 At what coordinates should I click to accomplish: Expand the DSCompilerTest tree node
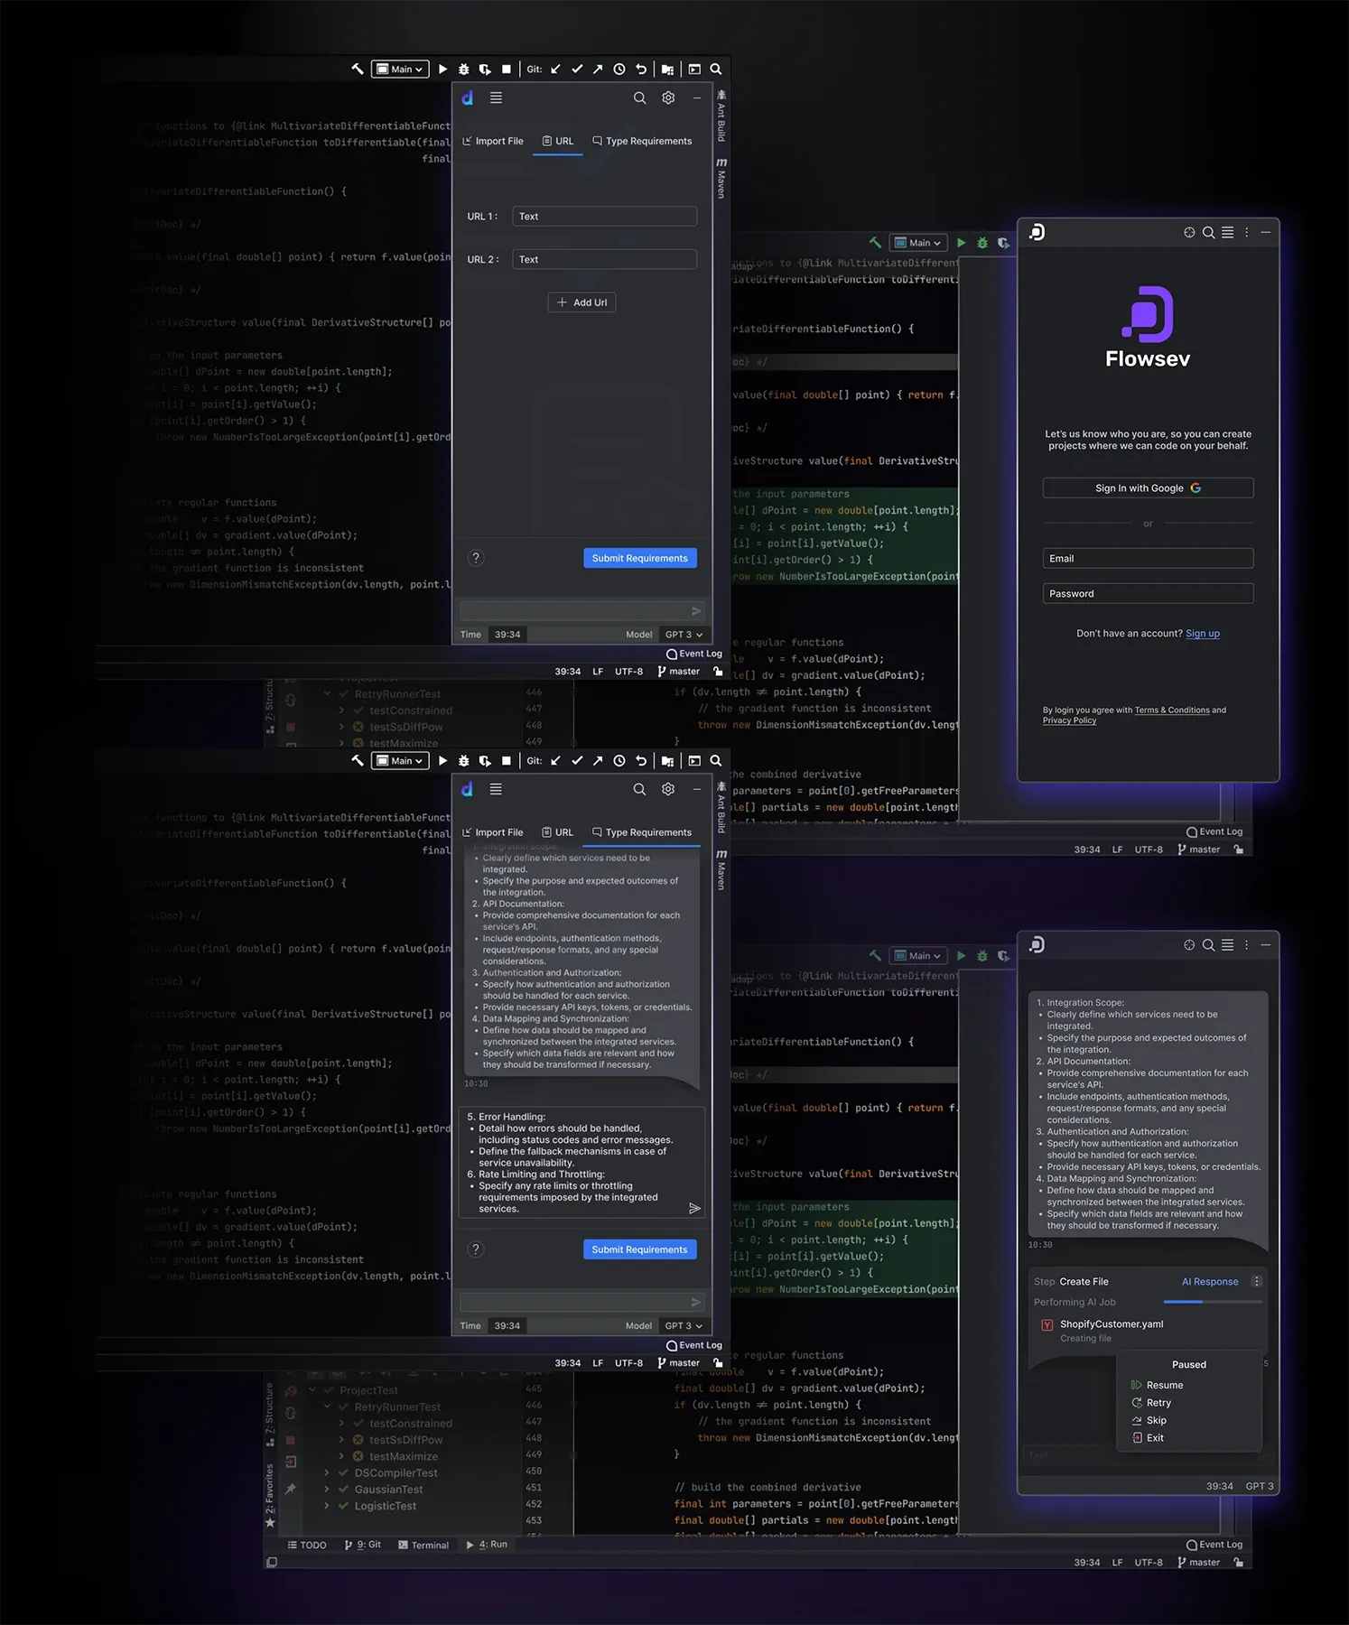pos(327,1473)
